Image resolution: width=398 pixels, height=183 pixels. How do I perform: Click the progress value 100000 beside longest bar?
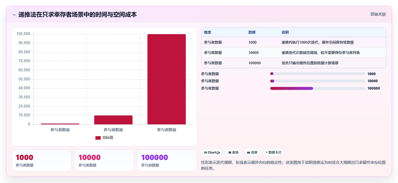pyautogui.click(x=374, y=88)
